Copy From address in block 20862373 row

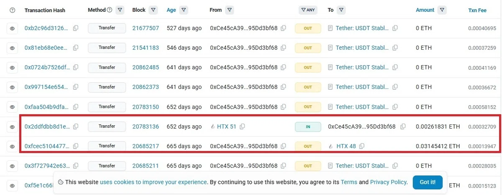[x=284, y=87]
